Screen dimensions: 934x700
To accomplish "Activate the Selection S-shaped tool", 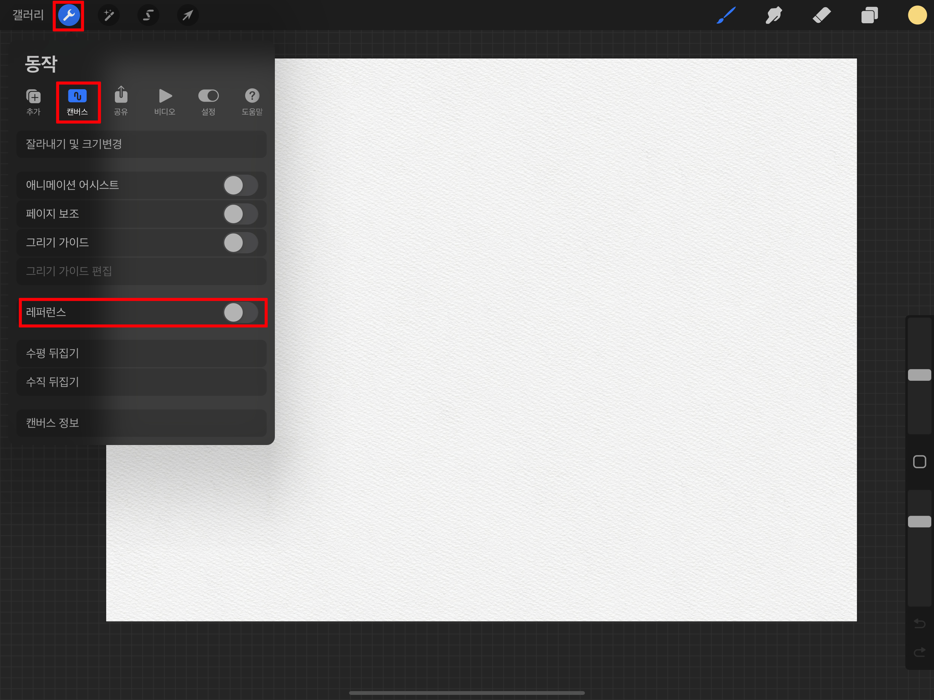I will click(x=148, y=16).
